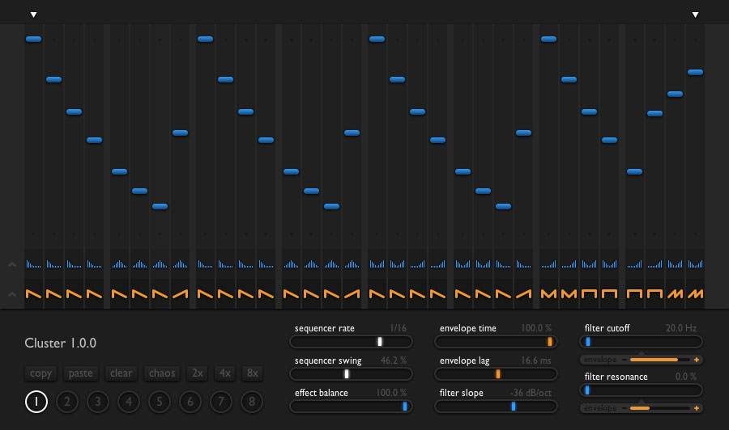Click the blue value handle of step 32
This screenshot has height=430, width=729.
click(696, 72)
